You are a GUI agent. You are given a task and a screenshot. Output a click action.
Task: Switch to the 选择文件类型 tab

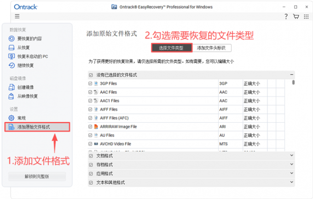tap(172, 48)
